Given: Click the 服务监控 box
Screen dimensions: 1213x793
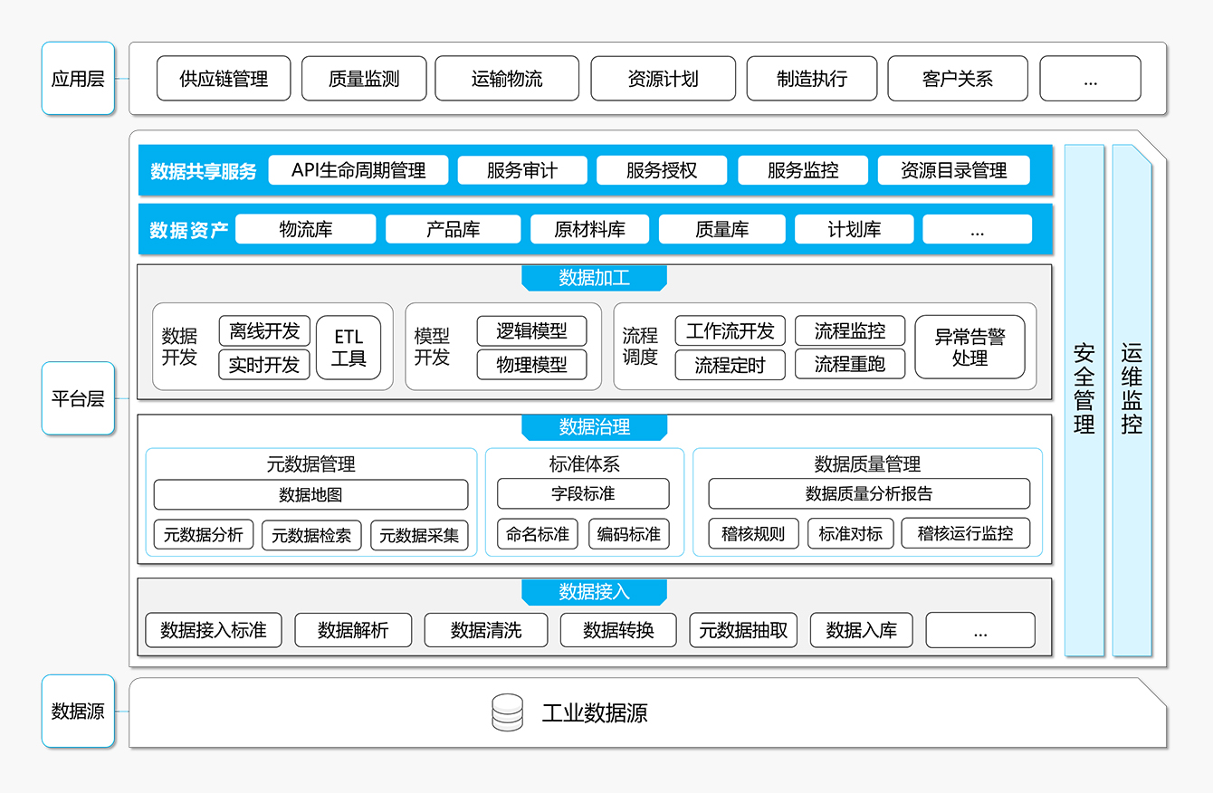Looking at the screenshot, I should (x=803, y=170).
